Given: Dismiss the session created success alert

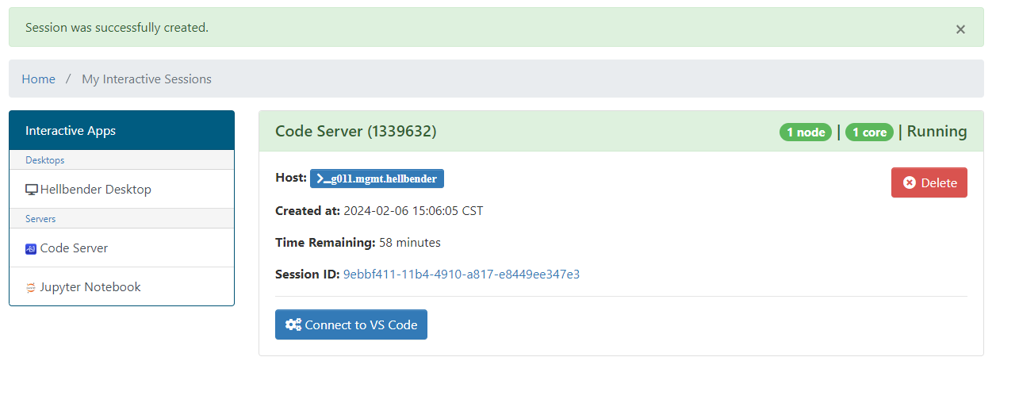Looking at the screenshot, I should point(960,29).
